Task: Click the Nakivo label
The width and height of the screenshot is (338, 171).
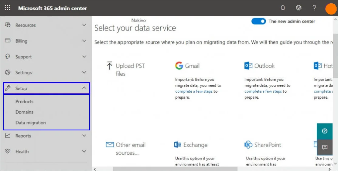Action: (138, 20)
